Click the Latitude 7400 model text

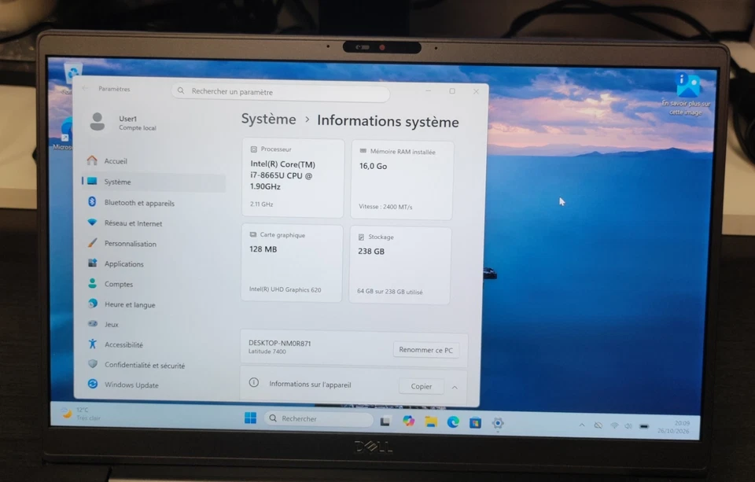267,351
